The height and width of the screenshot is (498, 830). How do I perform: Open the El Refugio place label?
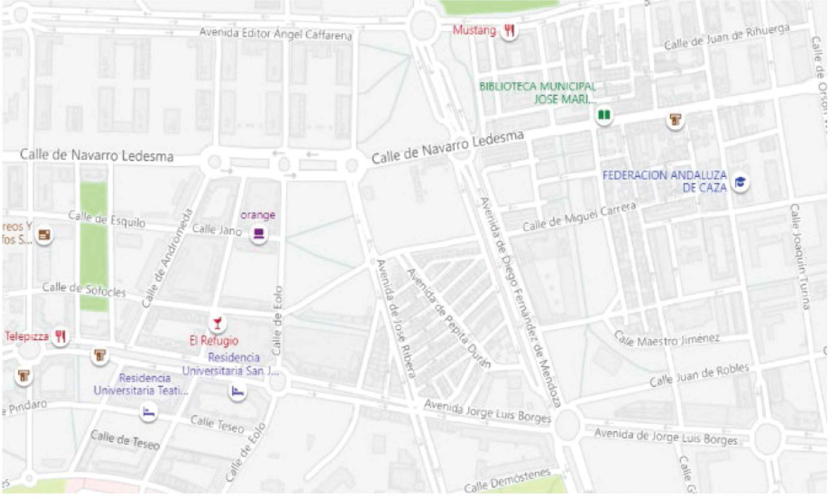214,341
